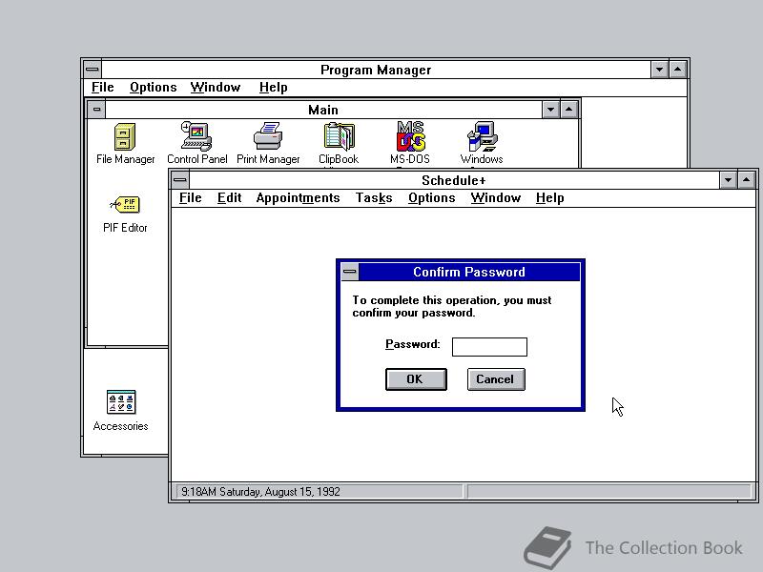Open the Schedule+ Edit menu
This screenshot has height=572, width=763.
pos(229,198)
